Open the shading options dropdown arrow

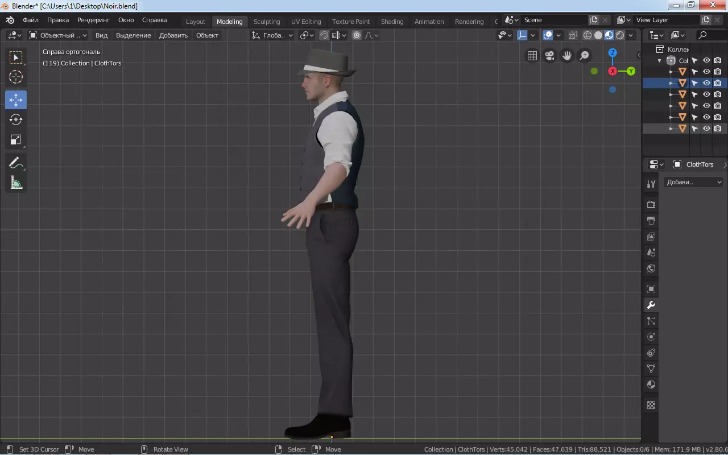point(631,35)
